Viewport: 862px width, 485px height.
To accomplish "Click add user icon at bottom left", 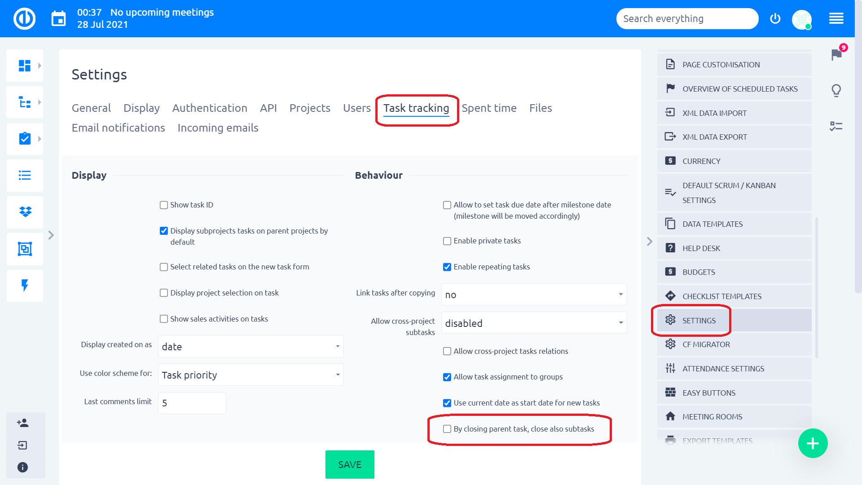I will [x=22, y=423].
